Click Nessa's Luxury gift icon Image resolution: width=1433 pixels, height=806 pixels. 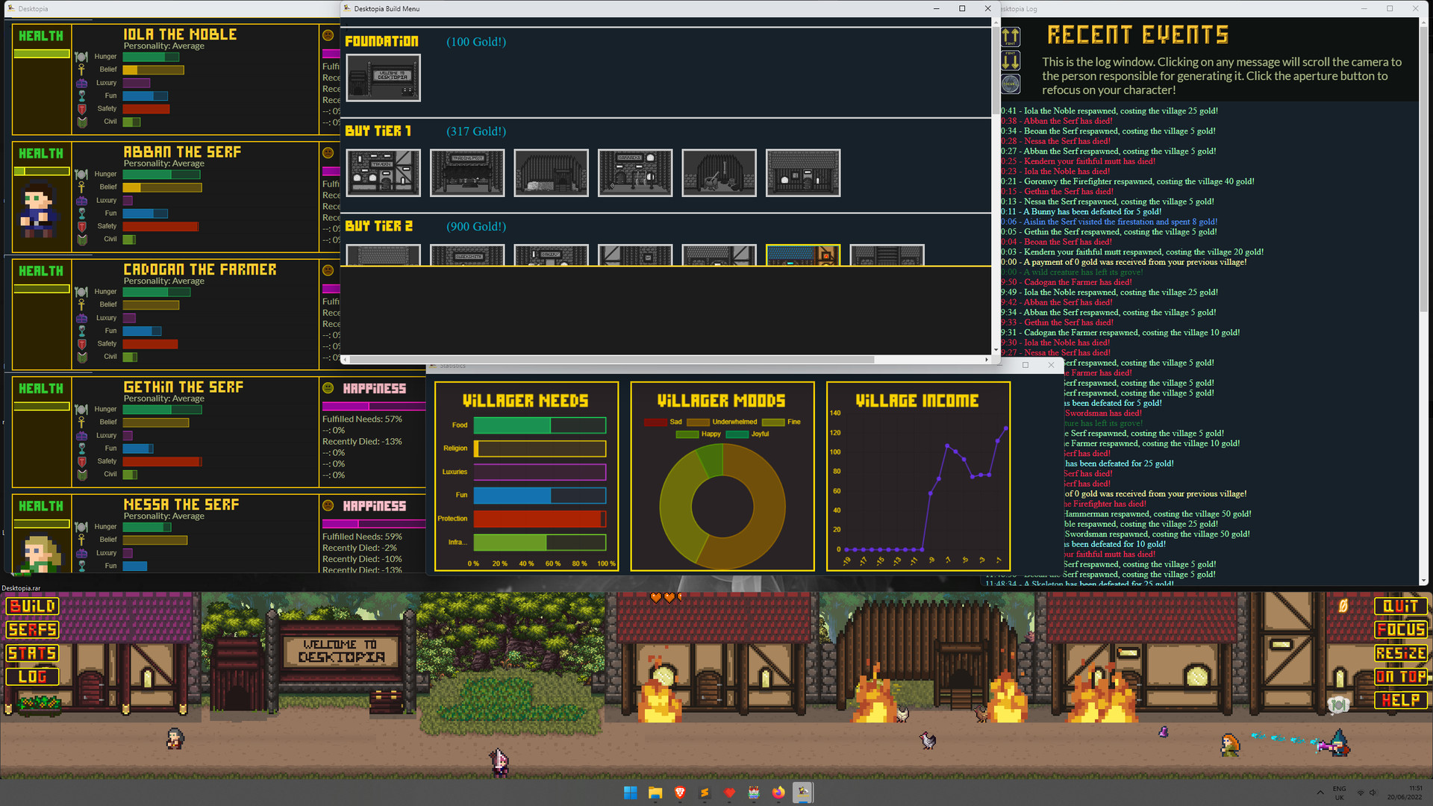pyautogui.click(x=82, y=552)
